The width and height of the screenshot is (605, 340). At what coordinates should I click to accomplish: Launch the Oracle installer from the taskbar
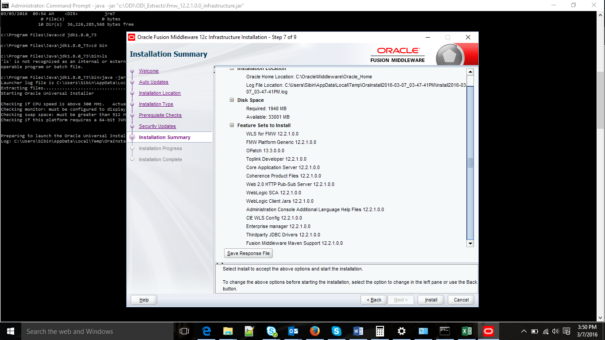coord(488,331)
